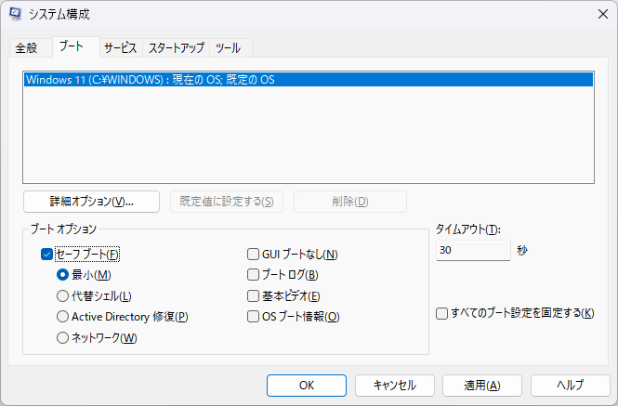Select Active Directory 修復 option
This screenshot has height=406, width=618.
(63, 317)
